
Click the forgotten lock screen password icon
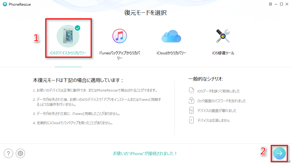point(191,101)
